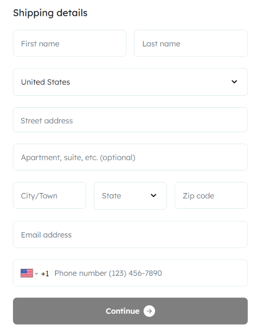269x328 pixels.
Task: Open the State dropdown
Action: (x=130, y=195)
